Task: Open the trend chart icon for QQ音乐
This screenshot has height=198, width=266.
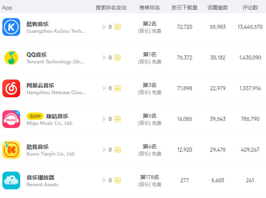Action: click(117, 58)
